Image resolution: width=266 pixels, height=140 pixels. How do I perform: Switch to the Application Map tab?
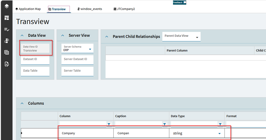point(28,9)
